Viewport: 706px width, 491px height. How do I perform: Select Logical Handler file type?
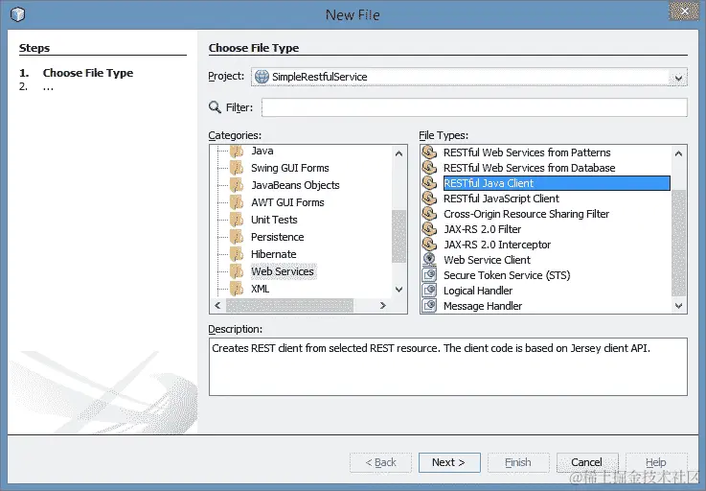[478, 291]
